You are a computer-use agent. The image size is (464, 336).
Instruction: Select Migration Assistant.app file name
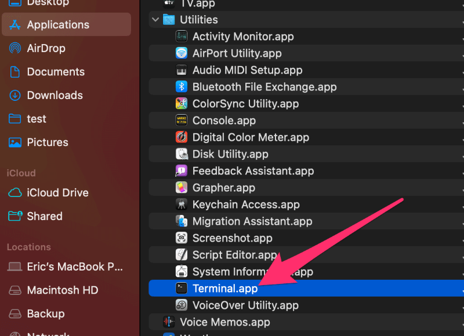[252, 221]
